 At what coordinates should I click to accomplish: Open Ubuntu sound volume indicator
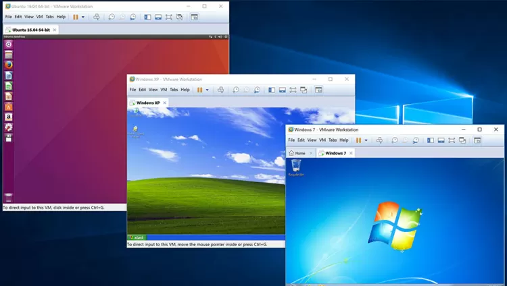coord(220,37)
